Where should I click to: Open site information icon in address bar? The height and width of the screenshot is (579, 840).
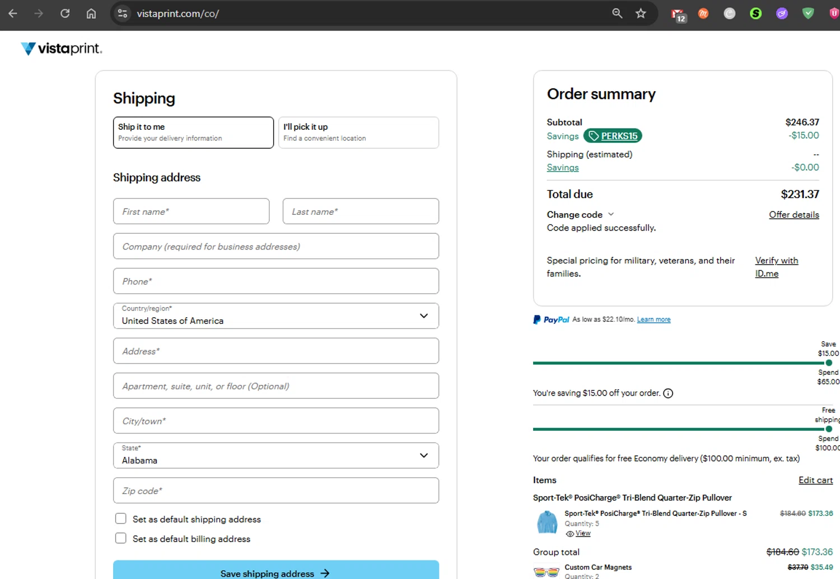[x=123, y=13]
